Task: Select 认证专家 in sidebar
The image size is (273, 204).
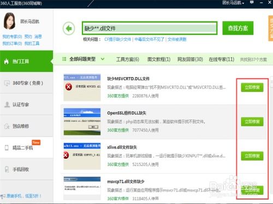Action: pos(26,104)
